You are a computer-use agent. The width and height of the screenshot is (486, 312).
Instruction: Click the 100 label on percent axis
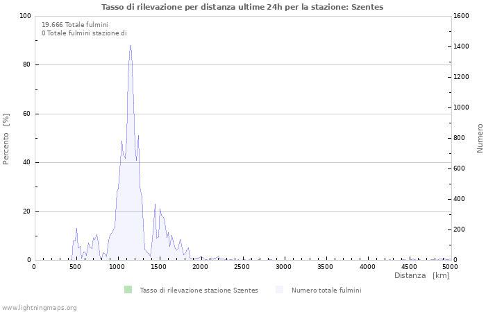(25, 16)
